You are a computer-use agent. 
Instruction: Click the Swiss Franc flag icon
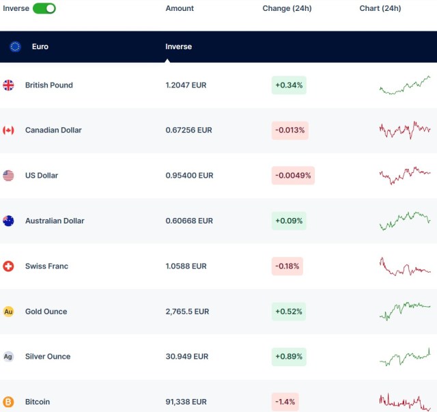tap(8, 266)
